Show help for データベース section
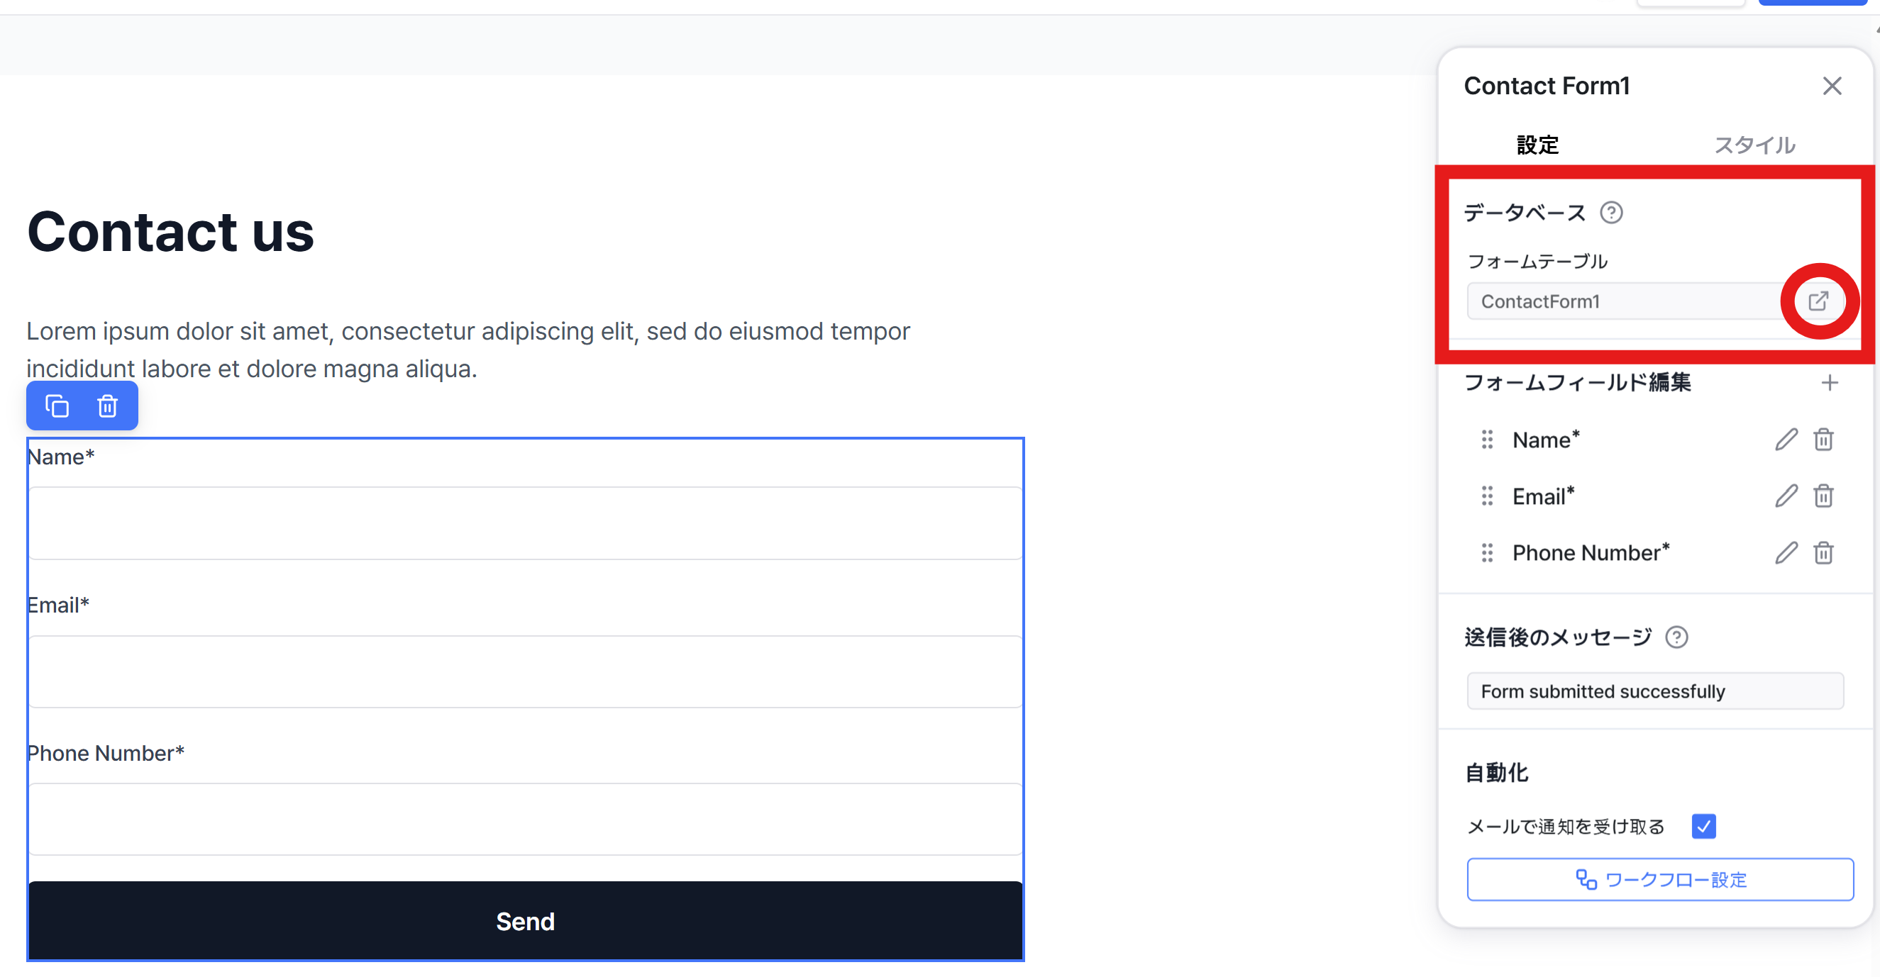Viewport: 1880px width, 977px height. [1610, 213]
